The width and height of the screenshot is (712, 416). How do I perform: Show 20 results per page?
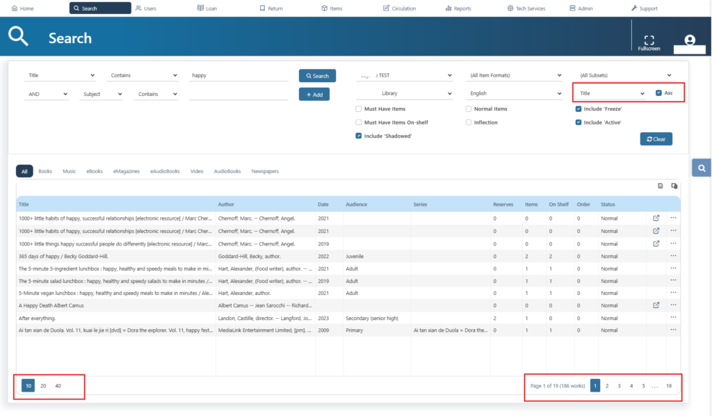click(43, 385)
